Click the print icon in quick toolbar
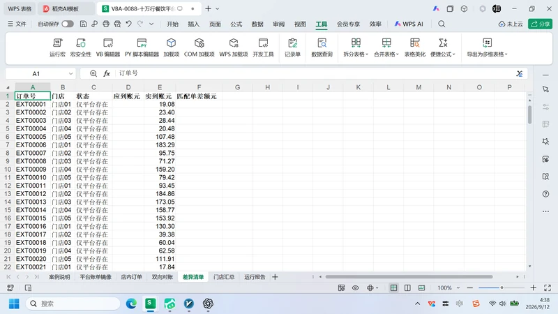The image size is (558, 314). [x=106, y=24]
